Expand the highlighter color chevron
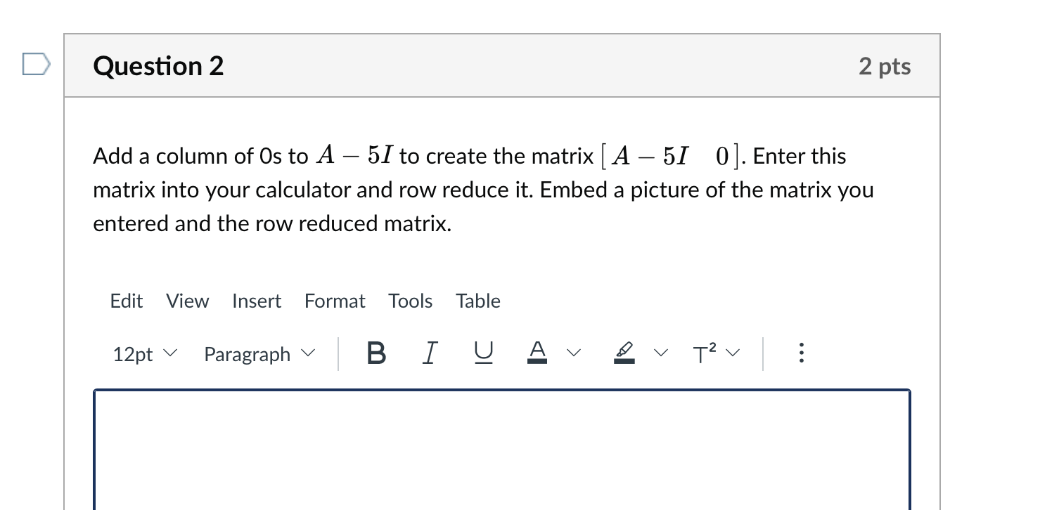1059x510 pixels. (661, 353)
